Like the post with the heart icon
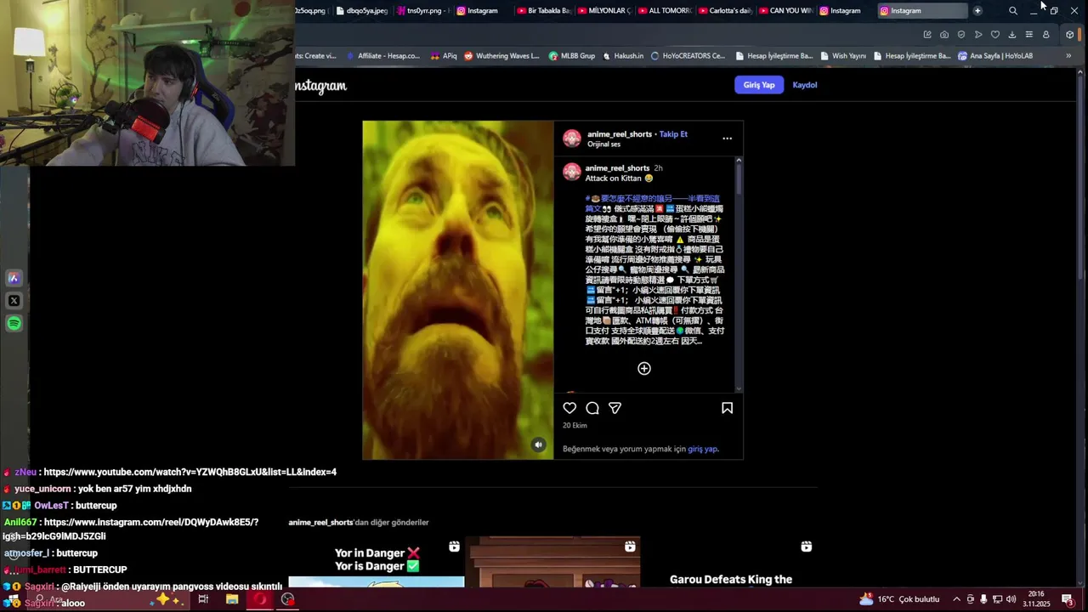Viewport: 1088px width, 612px height. [569, 408]
